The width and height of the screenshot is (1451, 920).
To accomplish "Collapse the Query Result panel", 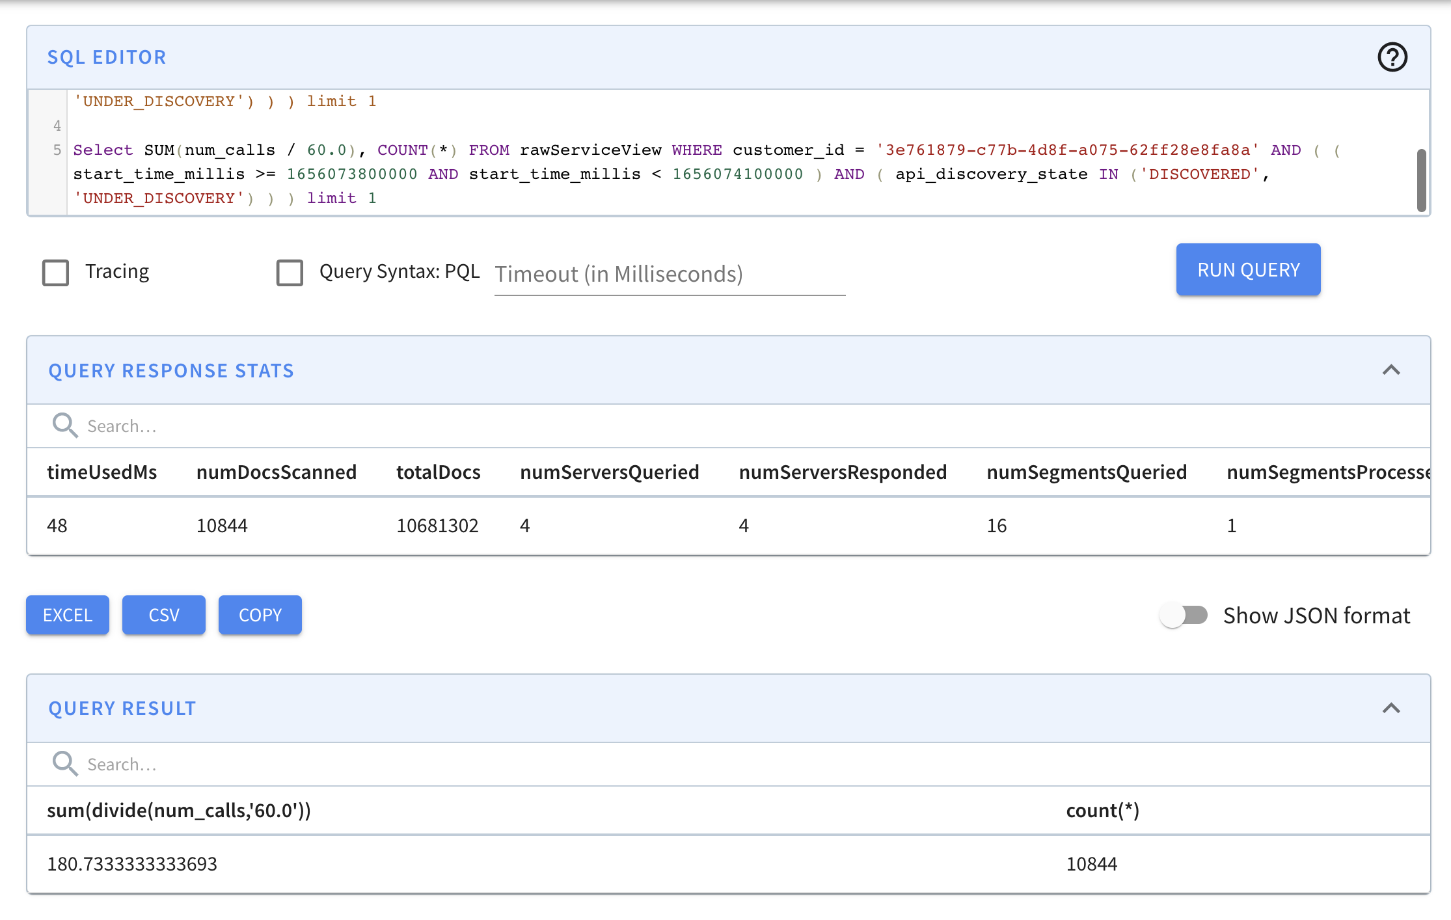I will click(1390, 708).
